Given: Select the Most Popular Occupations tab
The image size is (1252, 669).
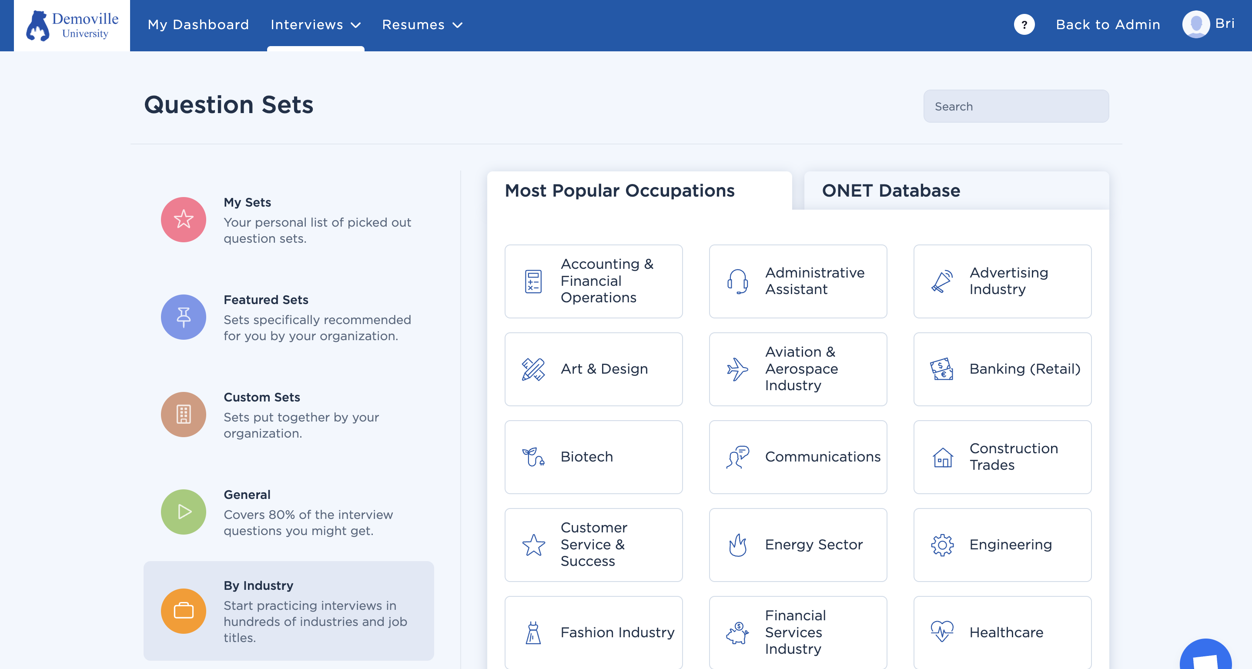Looking at the screenshot, I should (619, 191).
